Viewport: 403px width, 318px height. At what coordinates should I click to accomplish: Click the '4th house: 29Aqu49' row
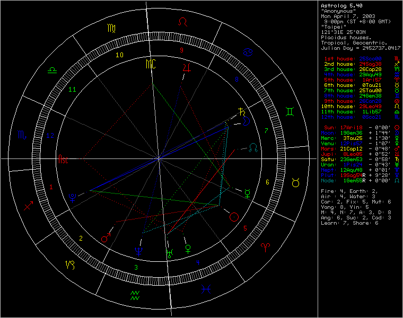(362, 75)
